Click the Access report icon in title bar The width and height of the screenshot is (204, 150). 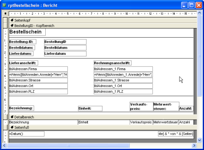click(x=4, y=5)
